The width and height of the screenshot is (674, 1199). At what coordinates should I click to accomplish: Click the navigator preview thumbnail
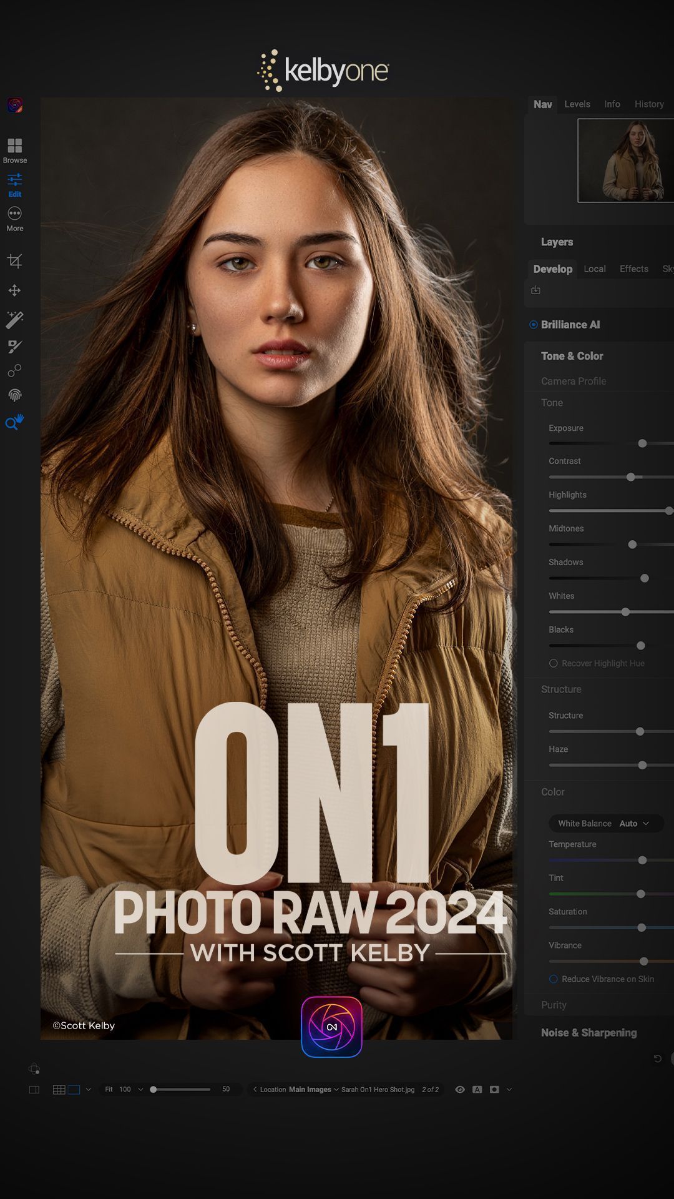tap(625, 160)
